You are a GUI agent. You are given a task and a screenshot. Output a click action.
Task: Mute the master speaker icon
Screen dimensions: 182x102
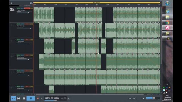point(144,98)
